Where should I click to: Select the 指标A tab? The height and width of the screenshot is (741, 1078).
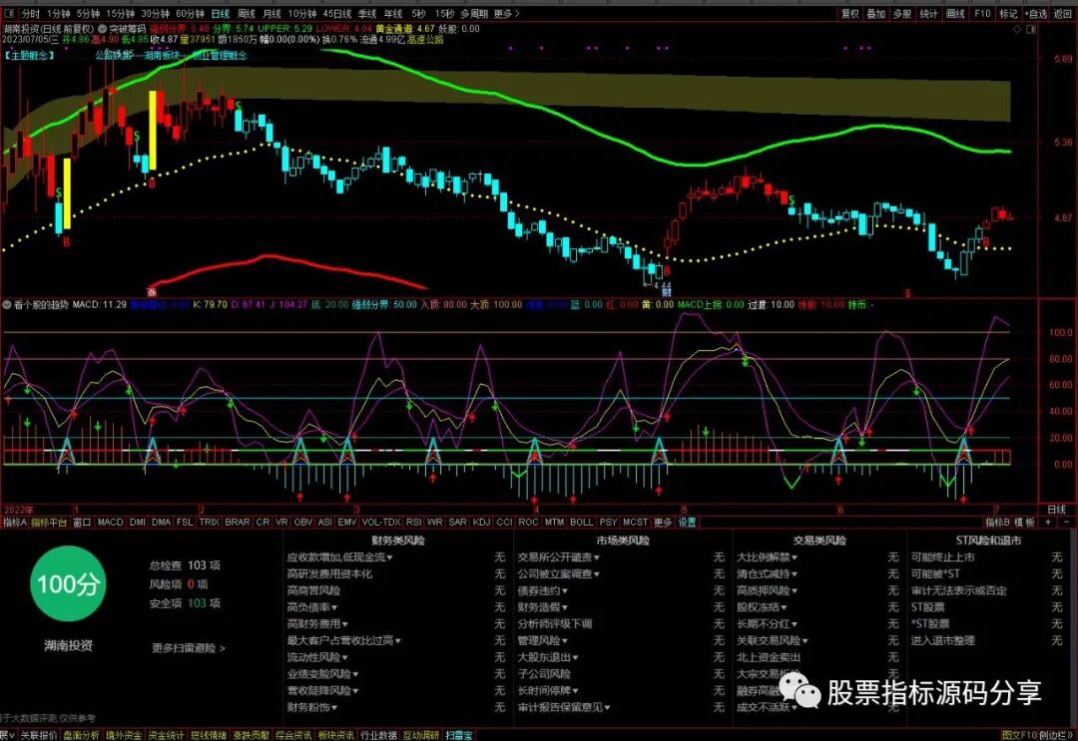[14, 523]
